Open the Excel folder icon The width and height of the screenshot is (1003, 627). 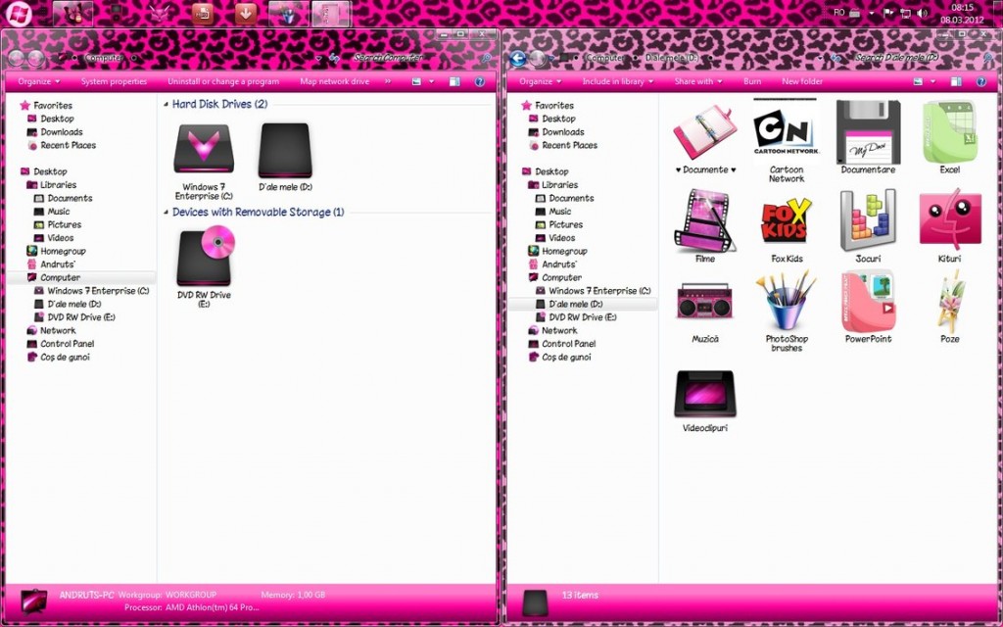[x=948, y=131]
